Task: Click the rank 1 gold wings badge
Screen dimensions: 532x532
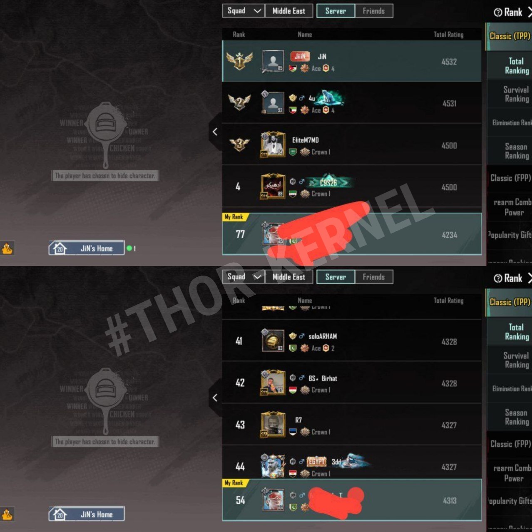Action: tap(239, 61)
